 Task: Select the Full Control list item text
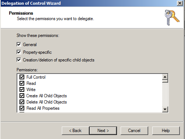pyautogui.click(x=36, y=77)
